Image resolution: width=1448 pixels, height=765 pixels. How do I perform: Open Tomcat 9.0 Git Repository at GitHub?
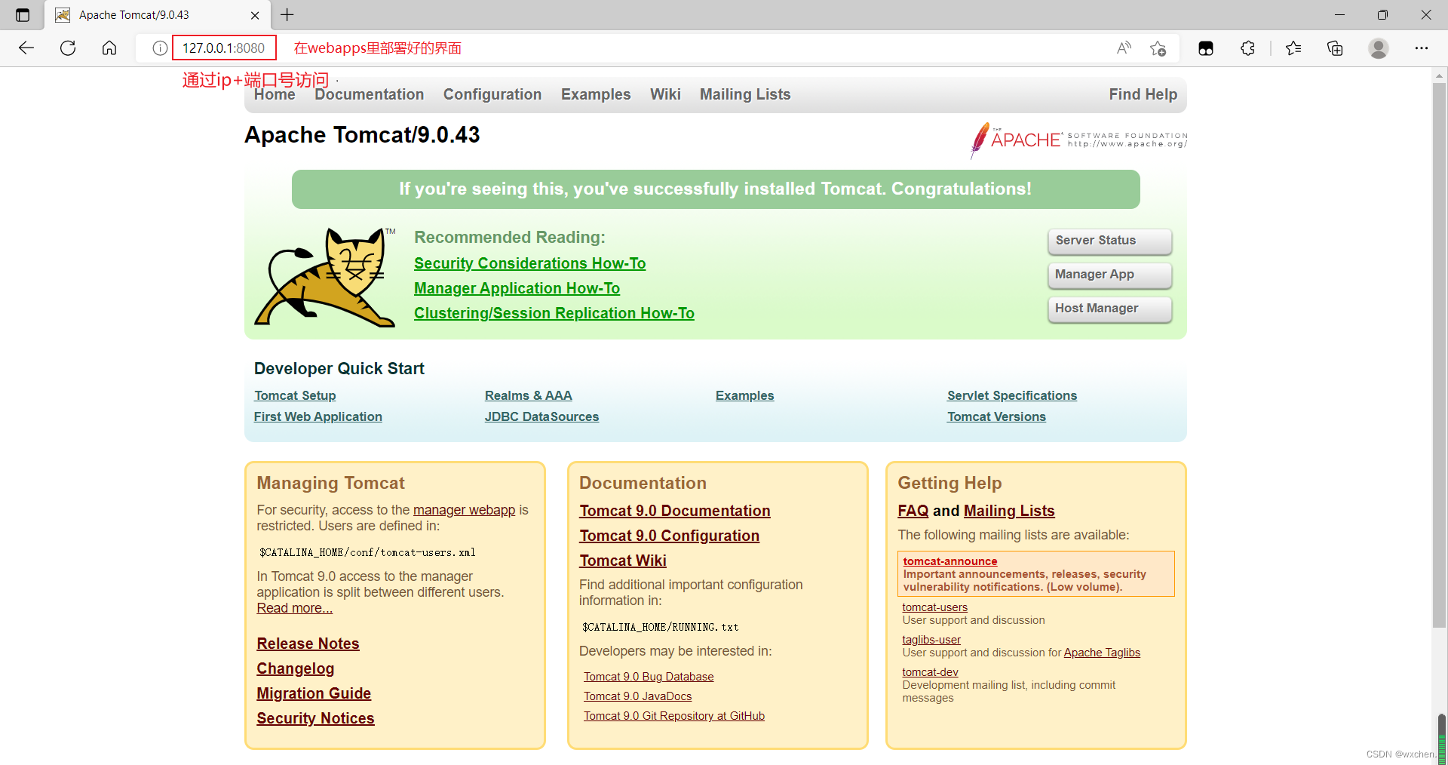pos(674,716)
